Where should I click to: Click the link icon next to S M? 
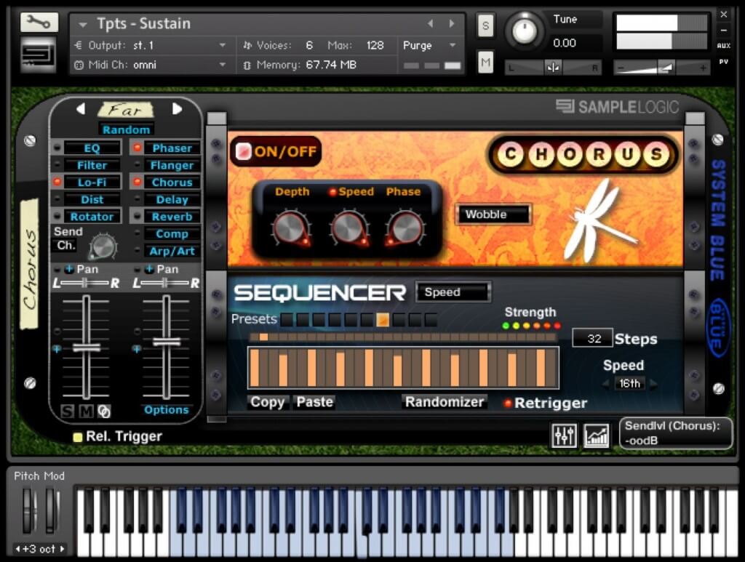click(x=104, y=411)
